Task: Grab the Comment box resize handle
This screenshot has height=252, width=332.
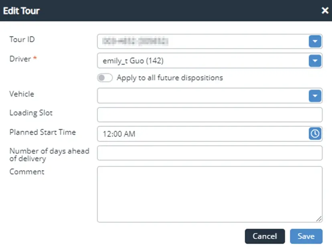Action: pos(319,219)
